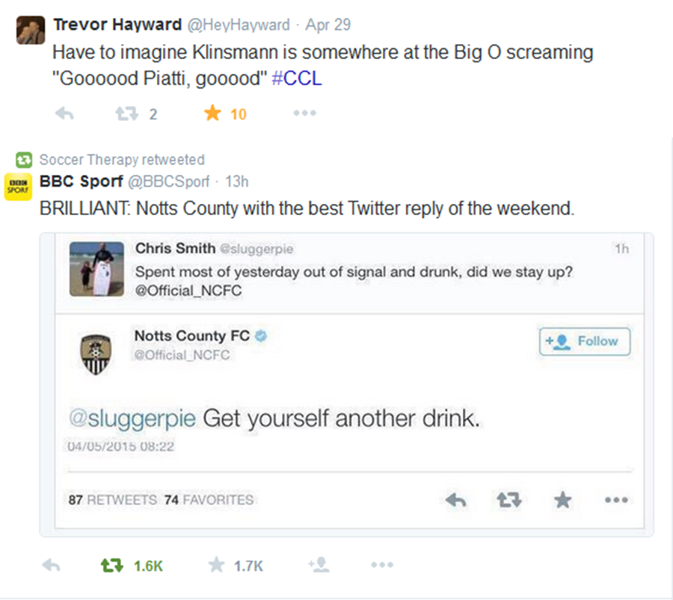Screen dimensions: 673x600
Task: Reply to the embedded Notts County tweet
Action: point(455,500)
